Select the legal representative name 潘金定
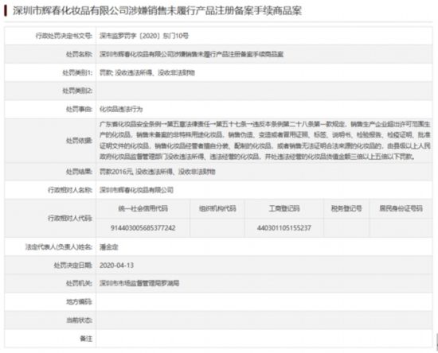Viewport: 438px width, 353px height. tap(109, 247)
